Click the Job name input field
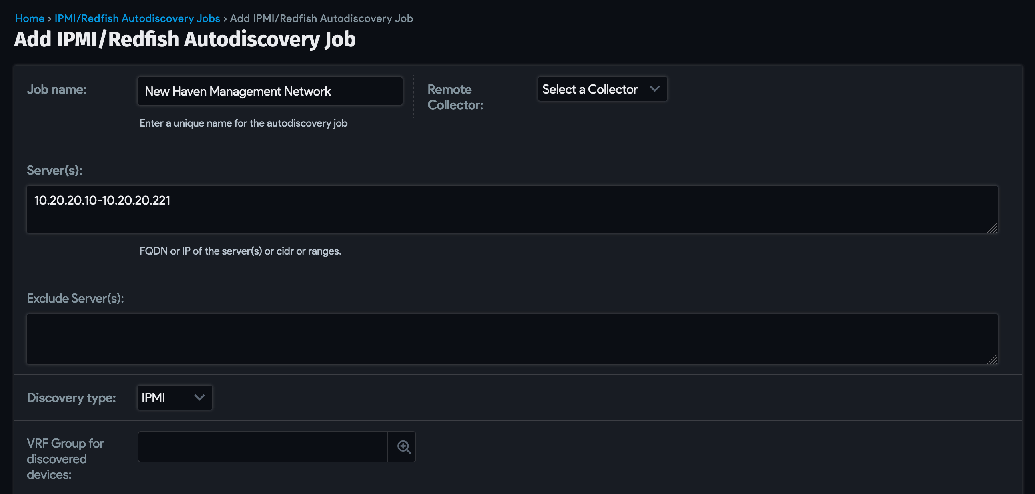The width and height of the screenshot is (1035, 494). pyautogui.click(x=270, y=91)
